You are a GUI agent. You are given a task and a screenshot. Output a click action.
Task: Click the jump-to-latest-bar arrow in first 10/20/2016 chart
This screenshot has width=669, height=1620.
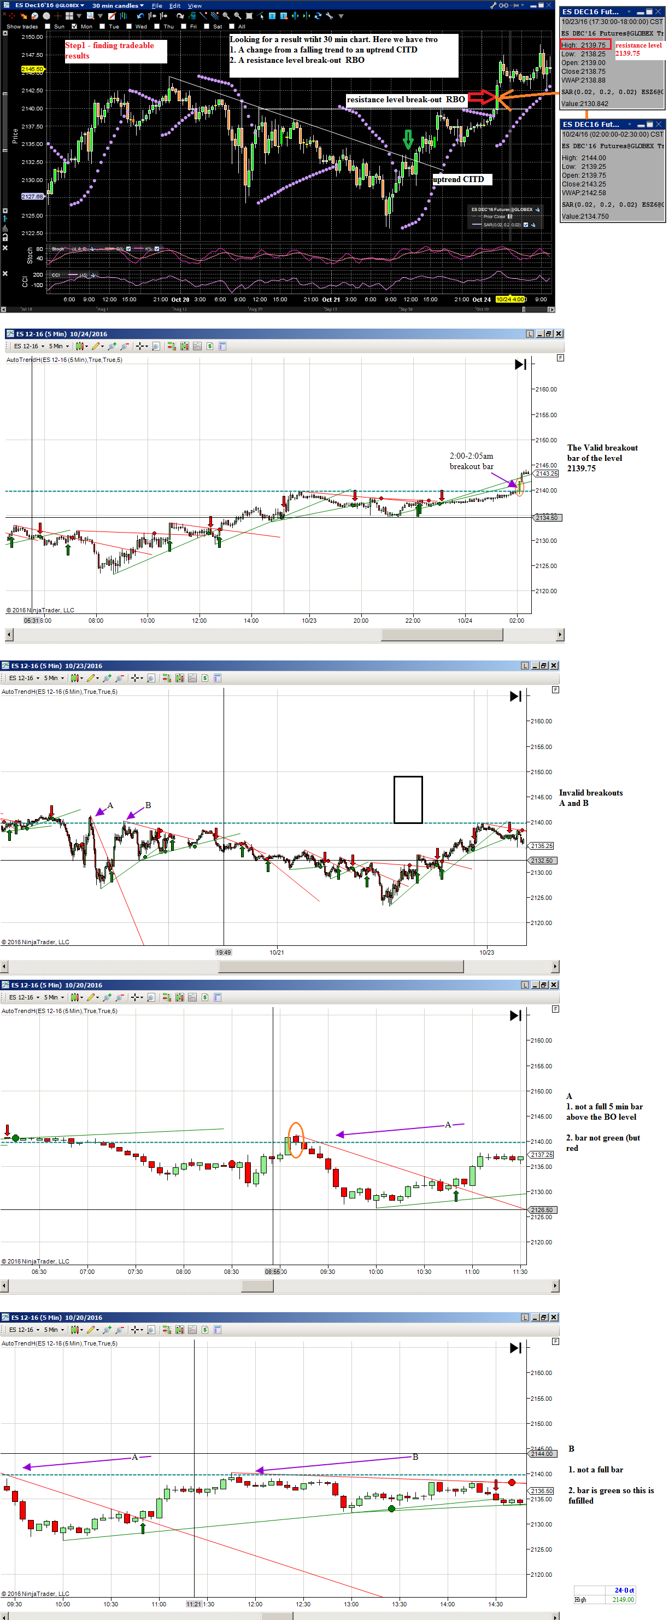coord(515,1016)
